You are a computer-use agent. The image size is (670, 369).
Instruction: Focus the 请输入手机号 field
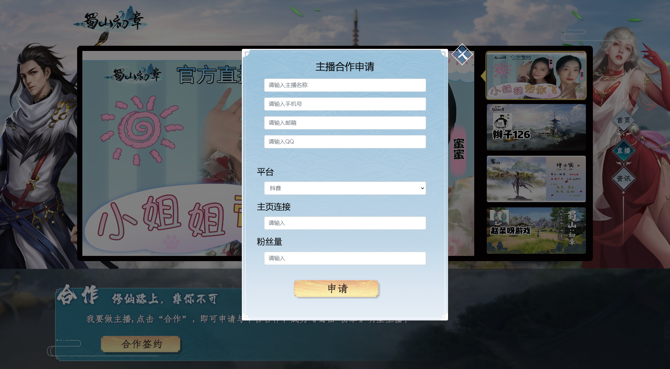click(x=345, y=104)
